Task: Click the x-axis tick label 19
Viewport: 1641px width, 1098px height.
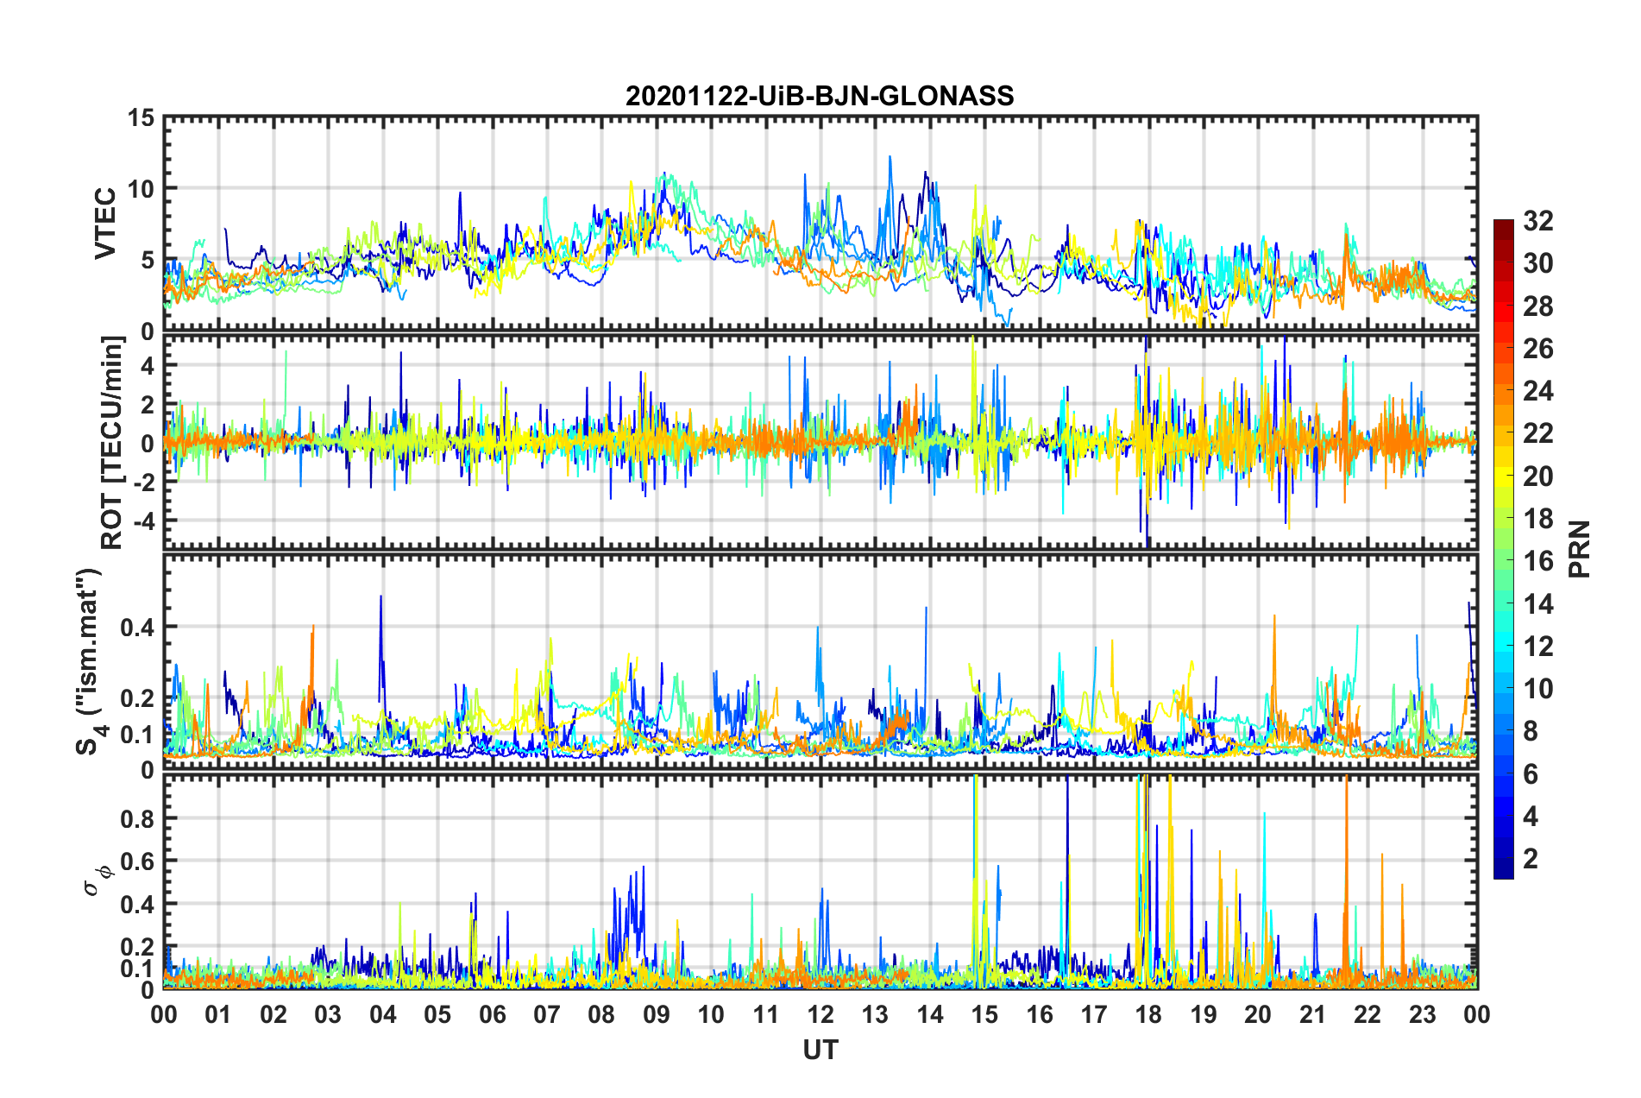Action: coord(1204,1014)
